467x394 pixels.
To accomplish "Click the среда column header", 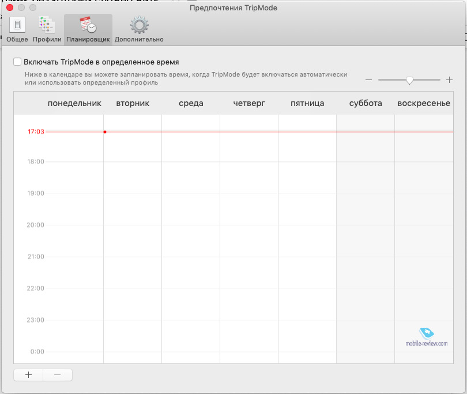I will pyautogui.click(x=191, y=103).
